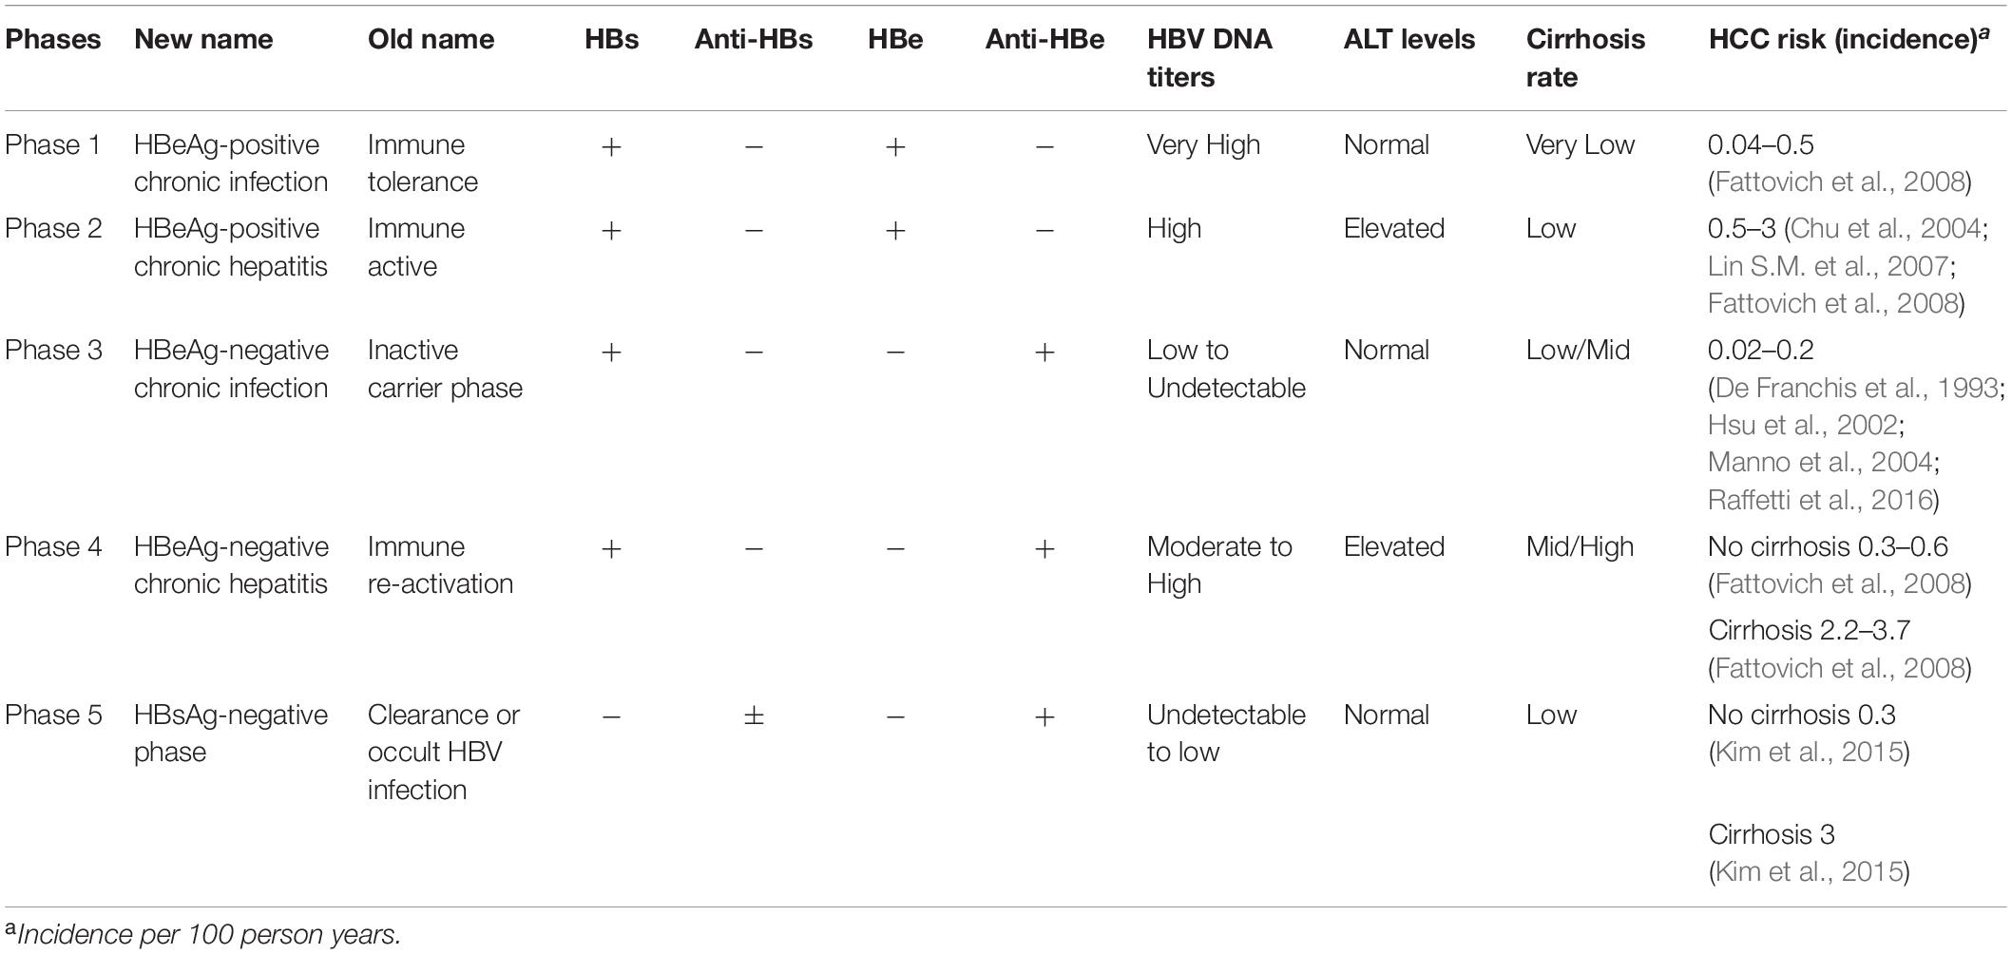Click the Immune tolerance old name cell
Image resolution: width=2012 pixels, height=954 pixels.
423,163
